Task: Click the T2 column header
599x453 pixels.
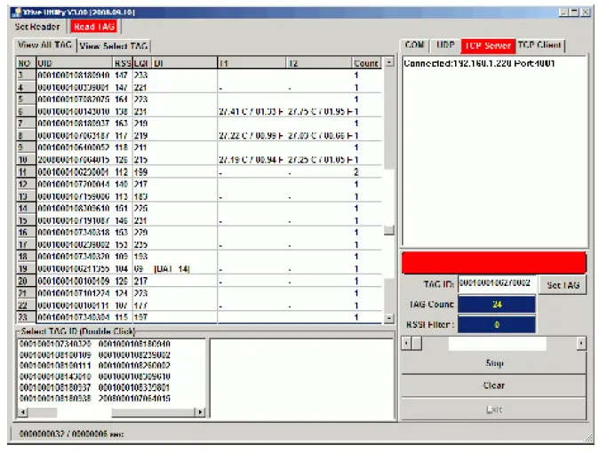Action: [x=319, y=63]
